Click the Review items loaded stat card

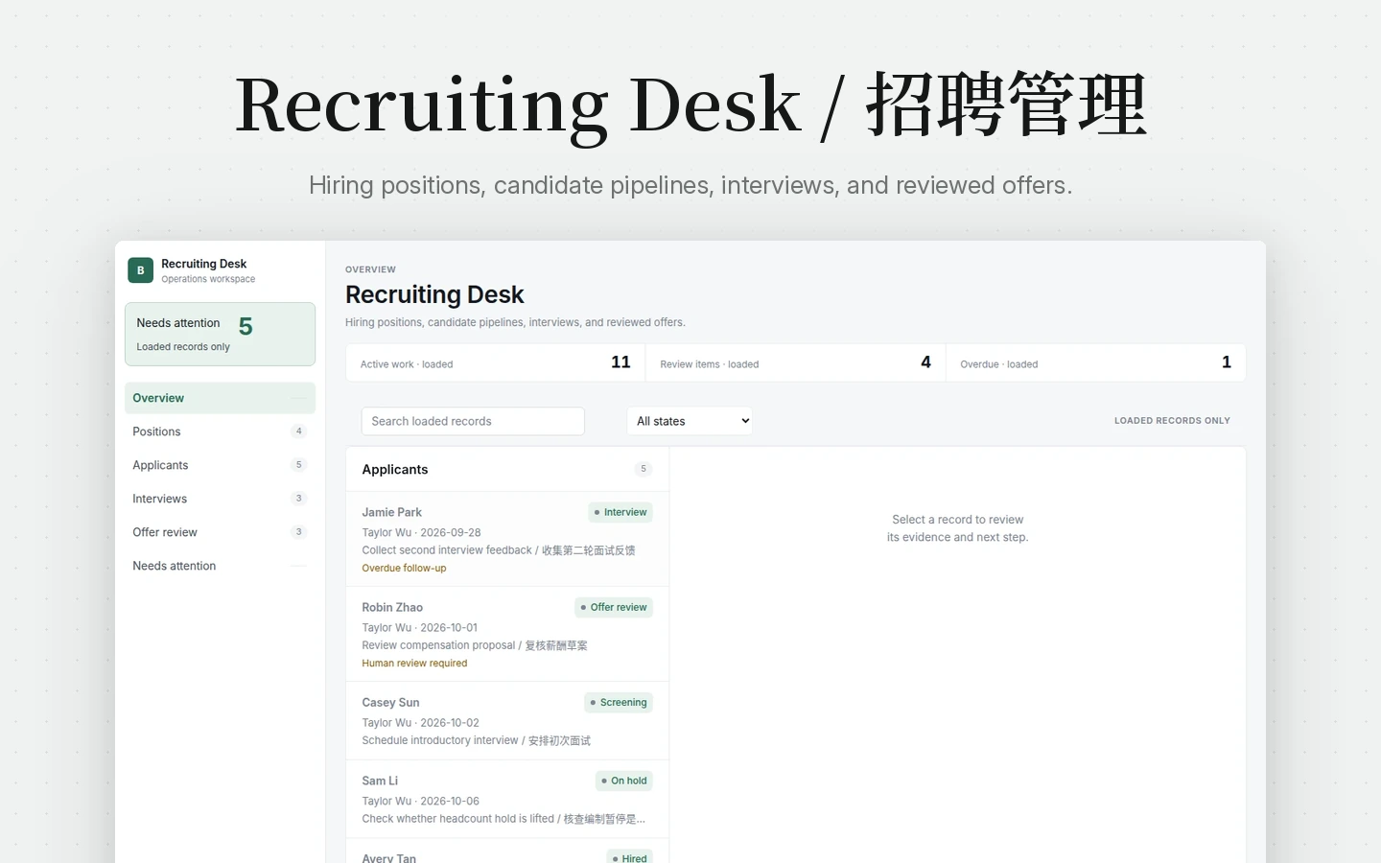(x=796, y=362)
